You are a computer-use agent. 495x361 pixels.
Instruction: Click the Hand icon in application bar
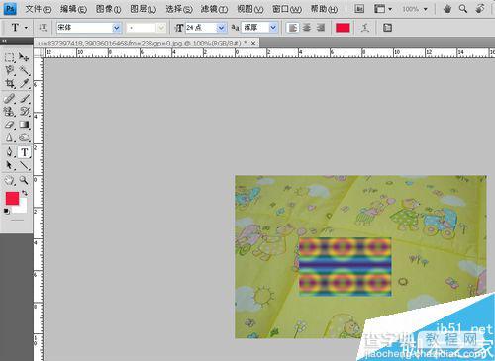click(447, 9)
